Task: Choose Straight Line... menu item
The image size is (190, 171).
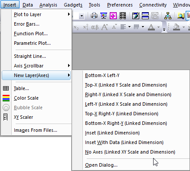Action: click(36, 56)
